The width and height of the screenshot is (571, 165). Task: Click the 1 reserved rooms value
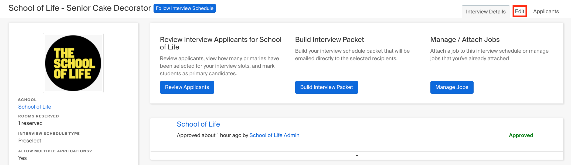click(x=30, y=123)
